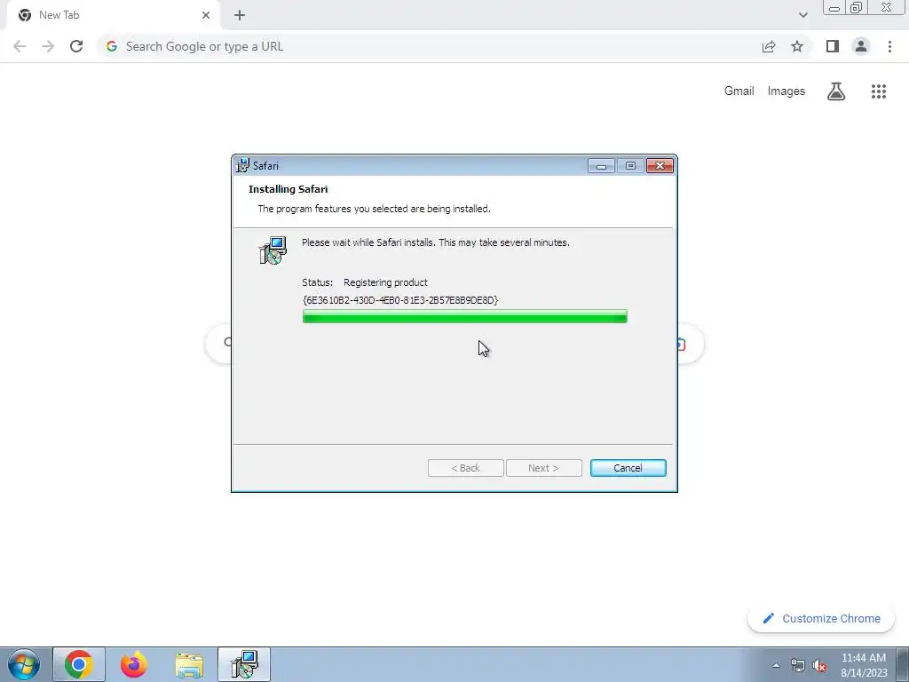Close the Safari installer dialog
This screenshot has width=909, height=682.
pyautogui.click(x=660, y=166)
